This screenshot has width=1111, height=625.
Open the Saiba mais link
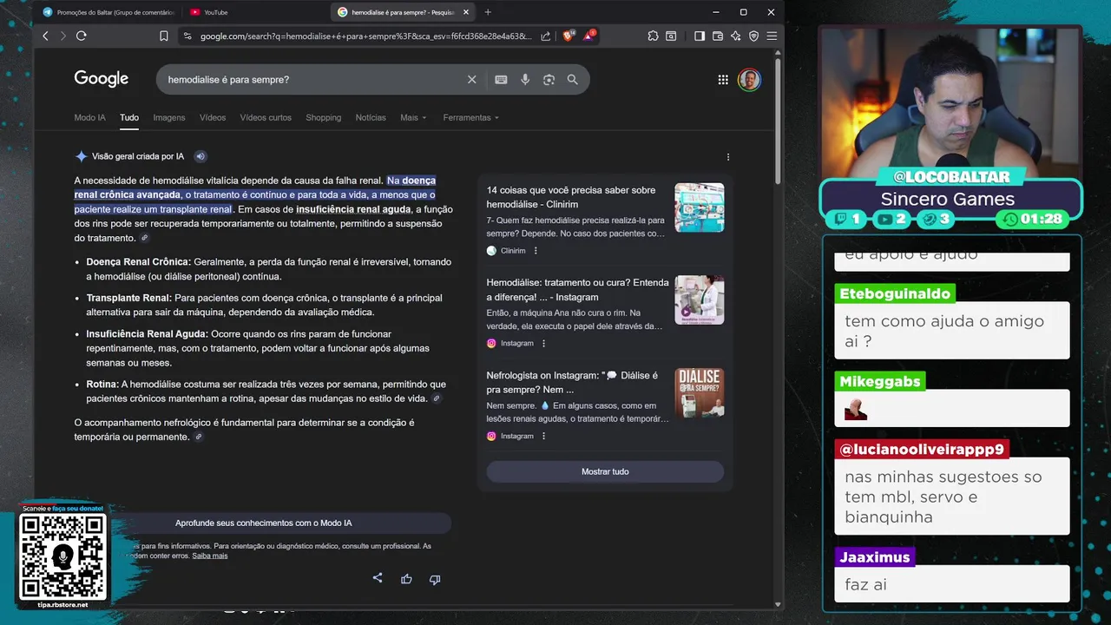pyautogui.click(x=210, y=556)
